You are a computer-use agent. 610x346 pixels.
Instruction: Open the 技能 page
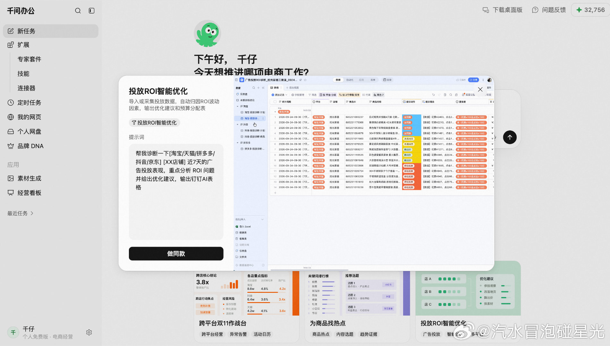pos(23,74)
